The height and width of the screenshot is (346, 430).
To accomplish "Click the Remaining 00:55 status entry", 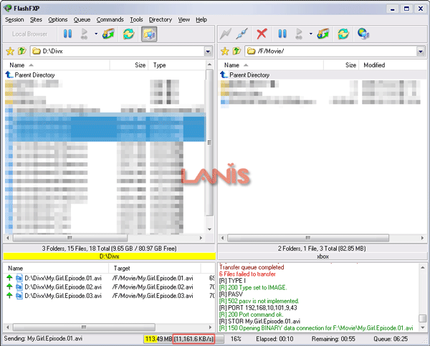I will point(333,339).
